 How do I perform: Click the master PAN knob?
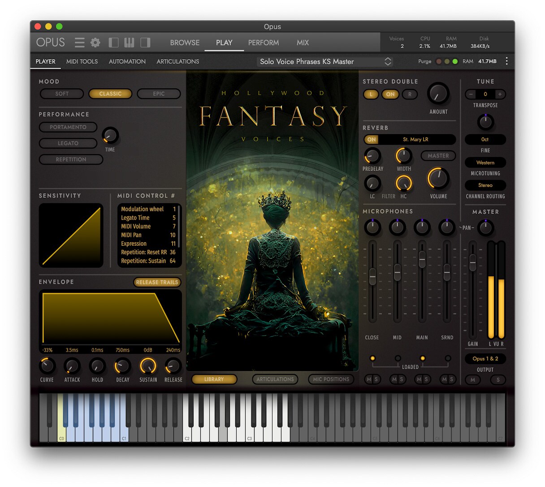point(485,228)
